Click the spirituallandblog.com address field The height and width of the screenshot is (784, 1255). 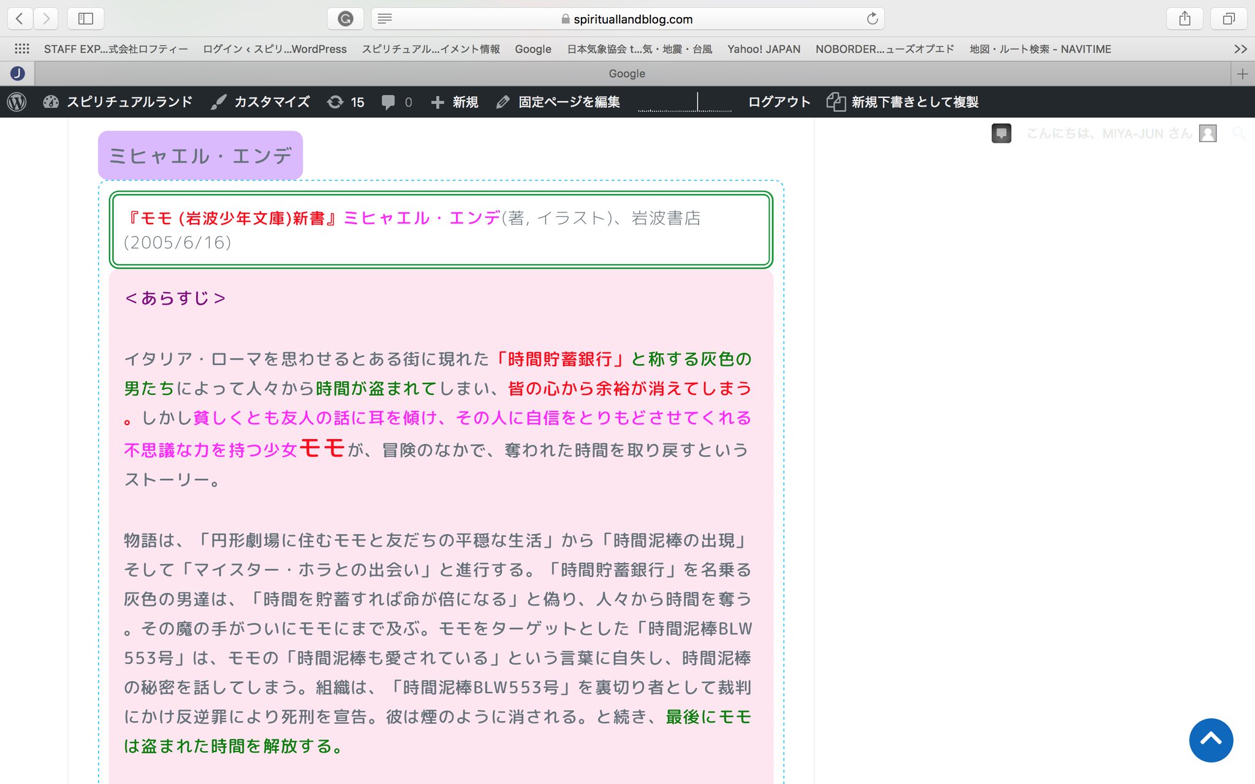(x=627, y=19)
